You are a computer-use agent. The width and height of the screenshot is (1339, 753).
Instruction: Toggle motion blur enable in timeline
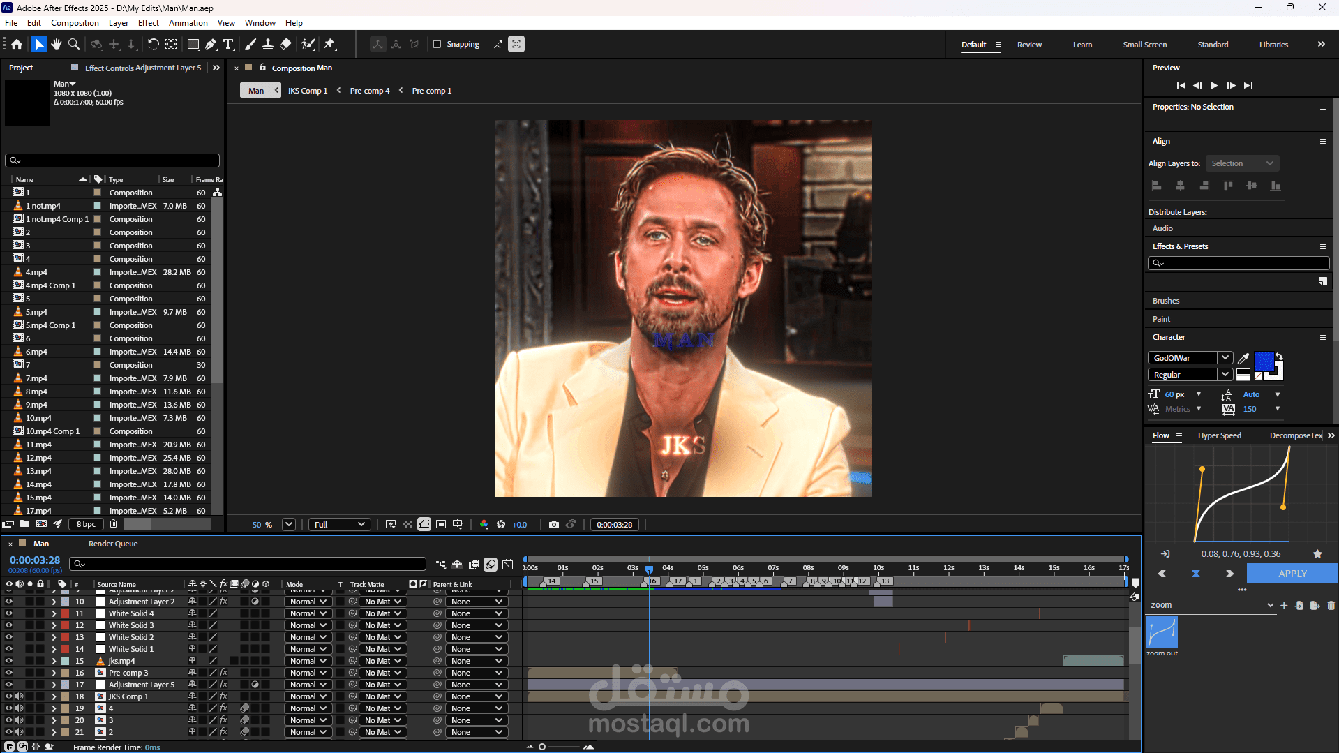(x=491, y=564)
